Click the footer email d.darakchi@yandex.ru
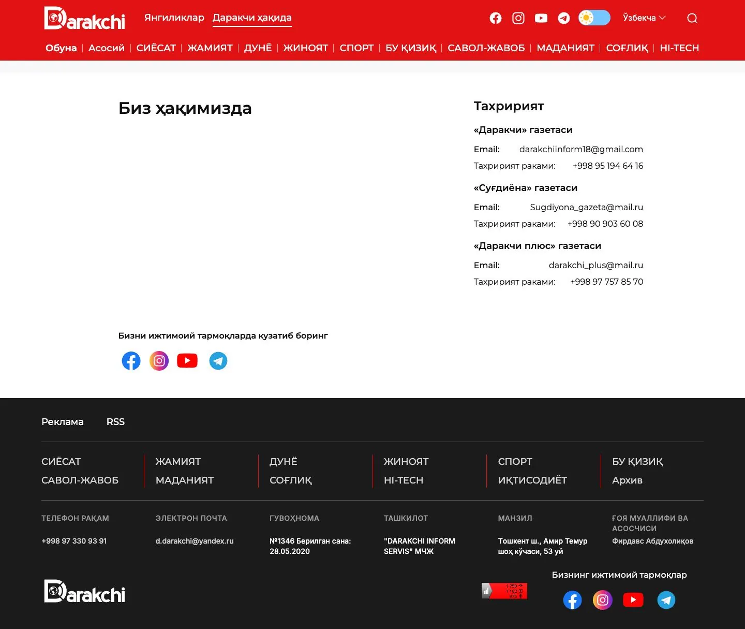This screenshot has height=629, width=745. 195,541
